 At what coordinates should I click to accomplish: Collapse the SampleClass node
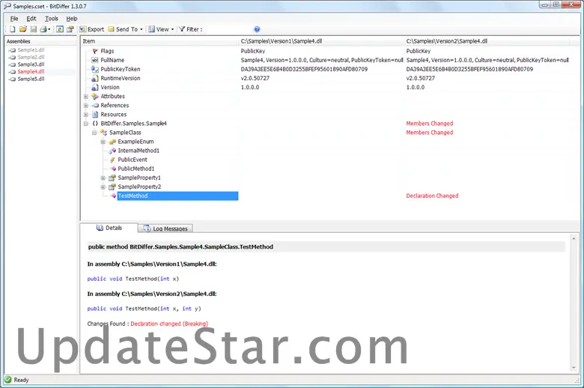(x=94, y=133)
